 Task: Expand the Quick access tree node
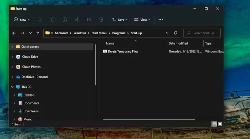click(12, 47)
